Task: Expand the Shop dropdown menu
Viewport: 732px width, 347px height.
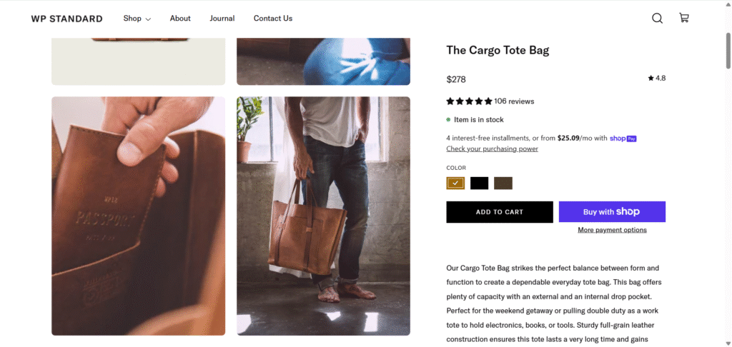Action: click(x=137, y=19)
